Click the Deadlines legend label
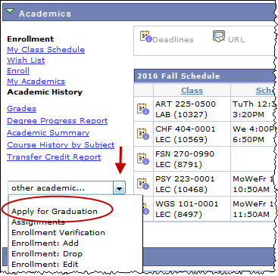The image size is (278, 276). click(x=173, y=39)
